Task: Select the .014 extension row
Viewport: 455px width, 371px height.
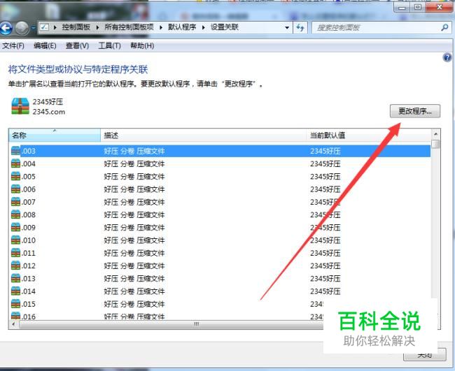Action: click(220, 291)
